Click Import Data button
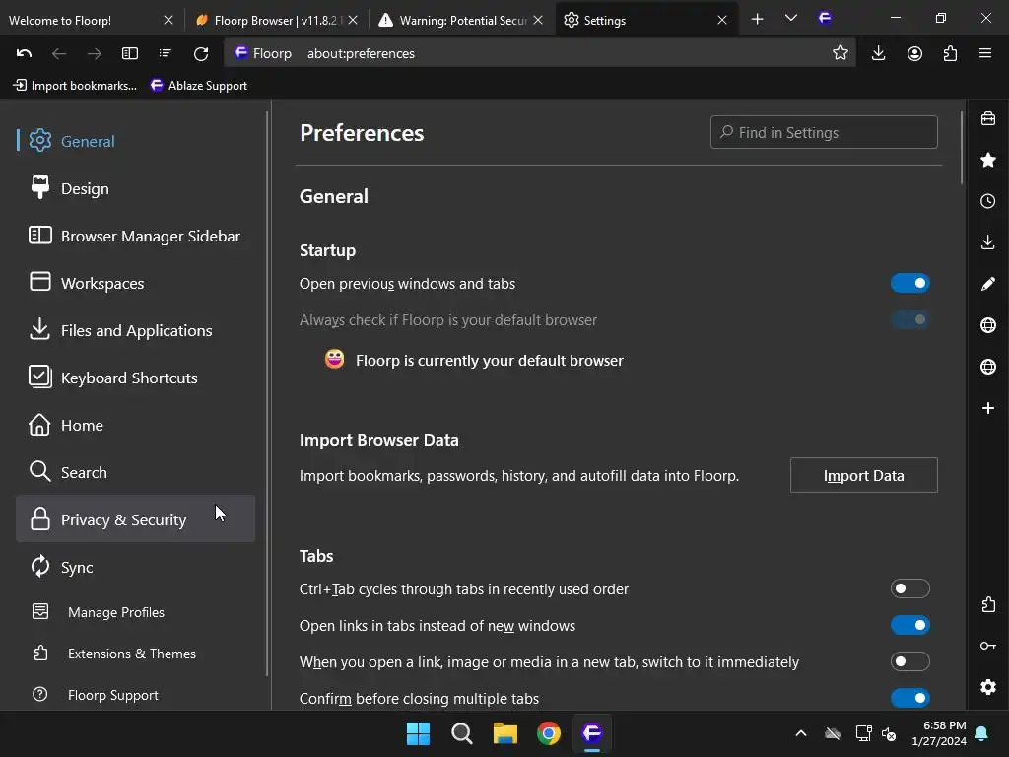 [863, 475]
